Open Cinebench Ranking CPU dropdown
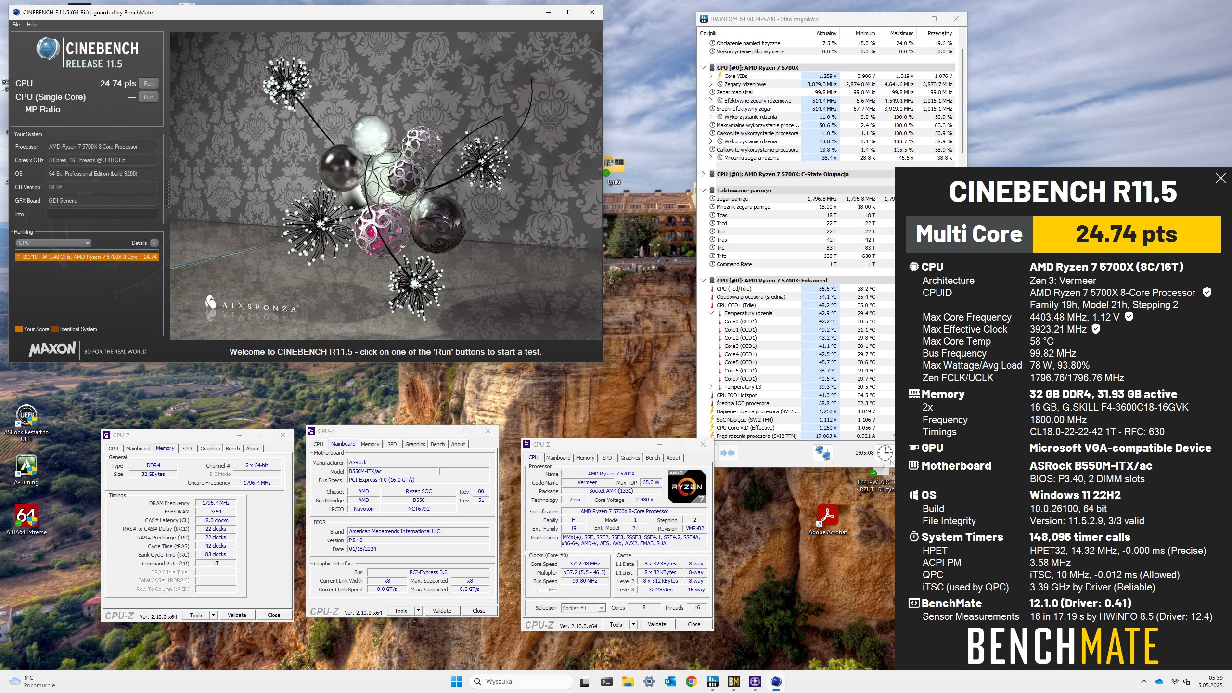The height and width of the screenshot is (693, 1232). pyautogui.click(x=53, y=243)
